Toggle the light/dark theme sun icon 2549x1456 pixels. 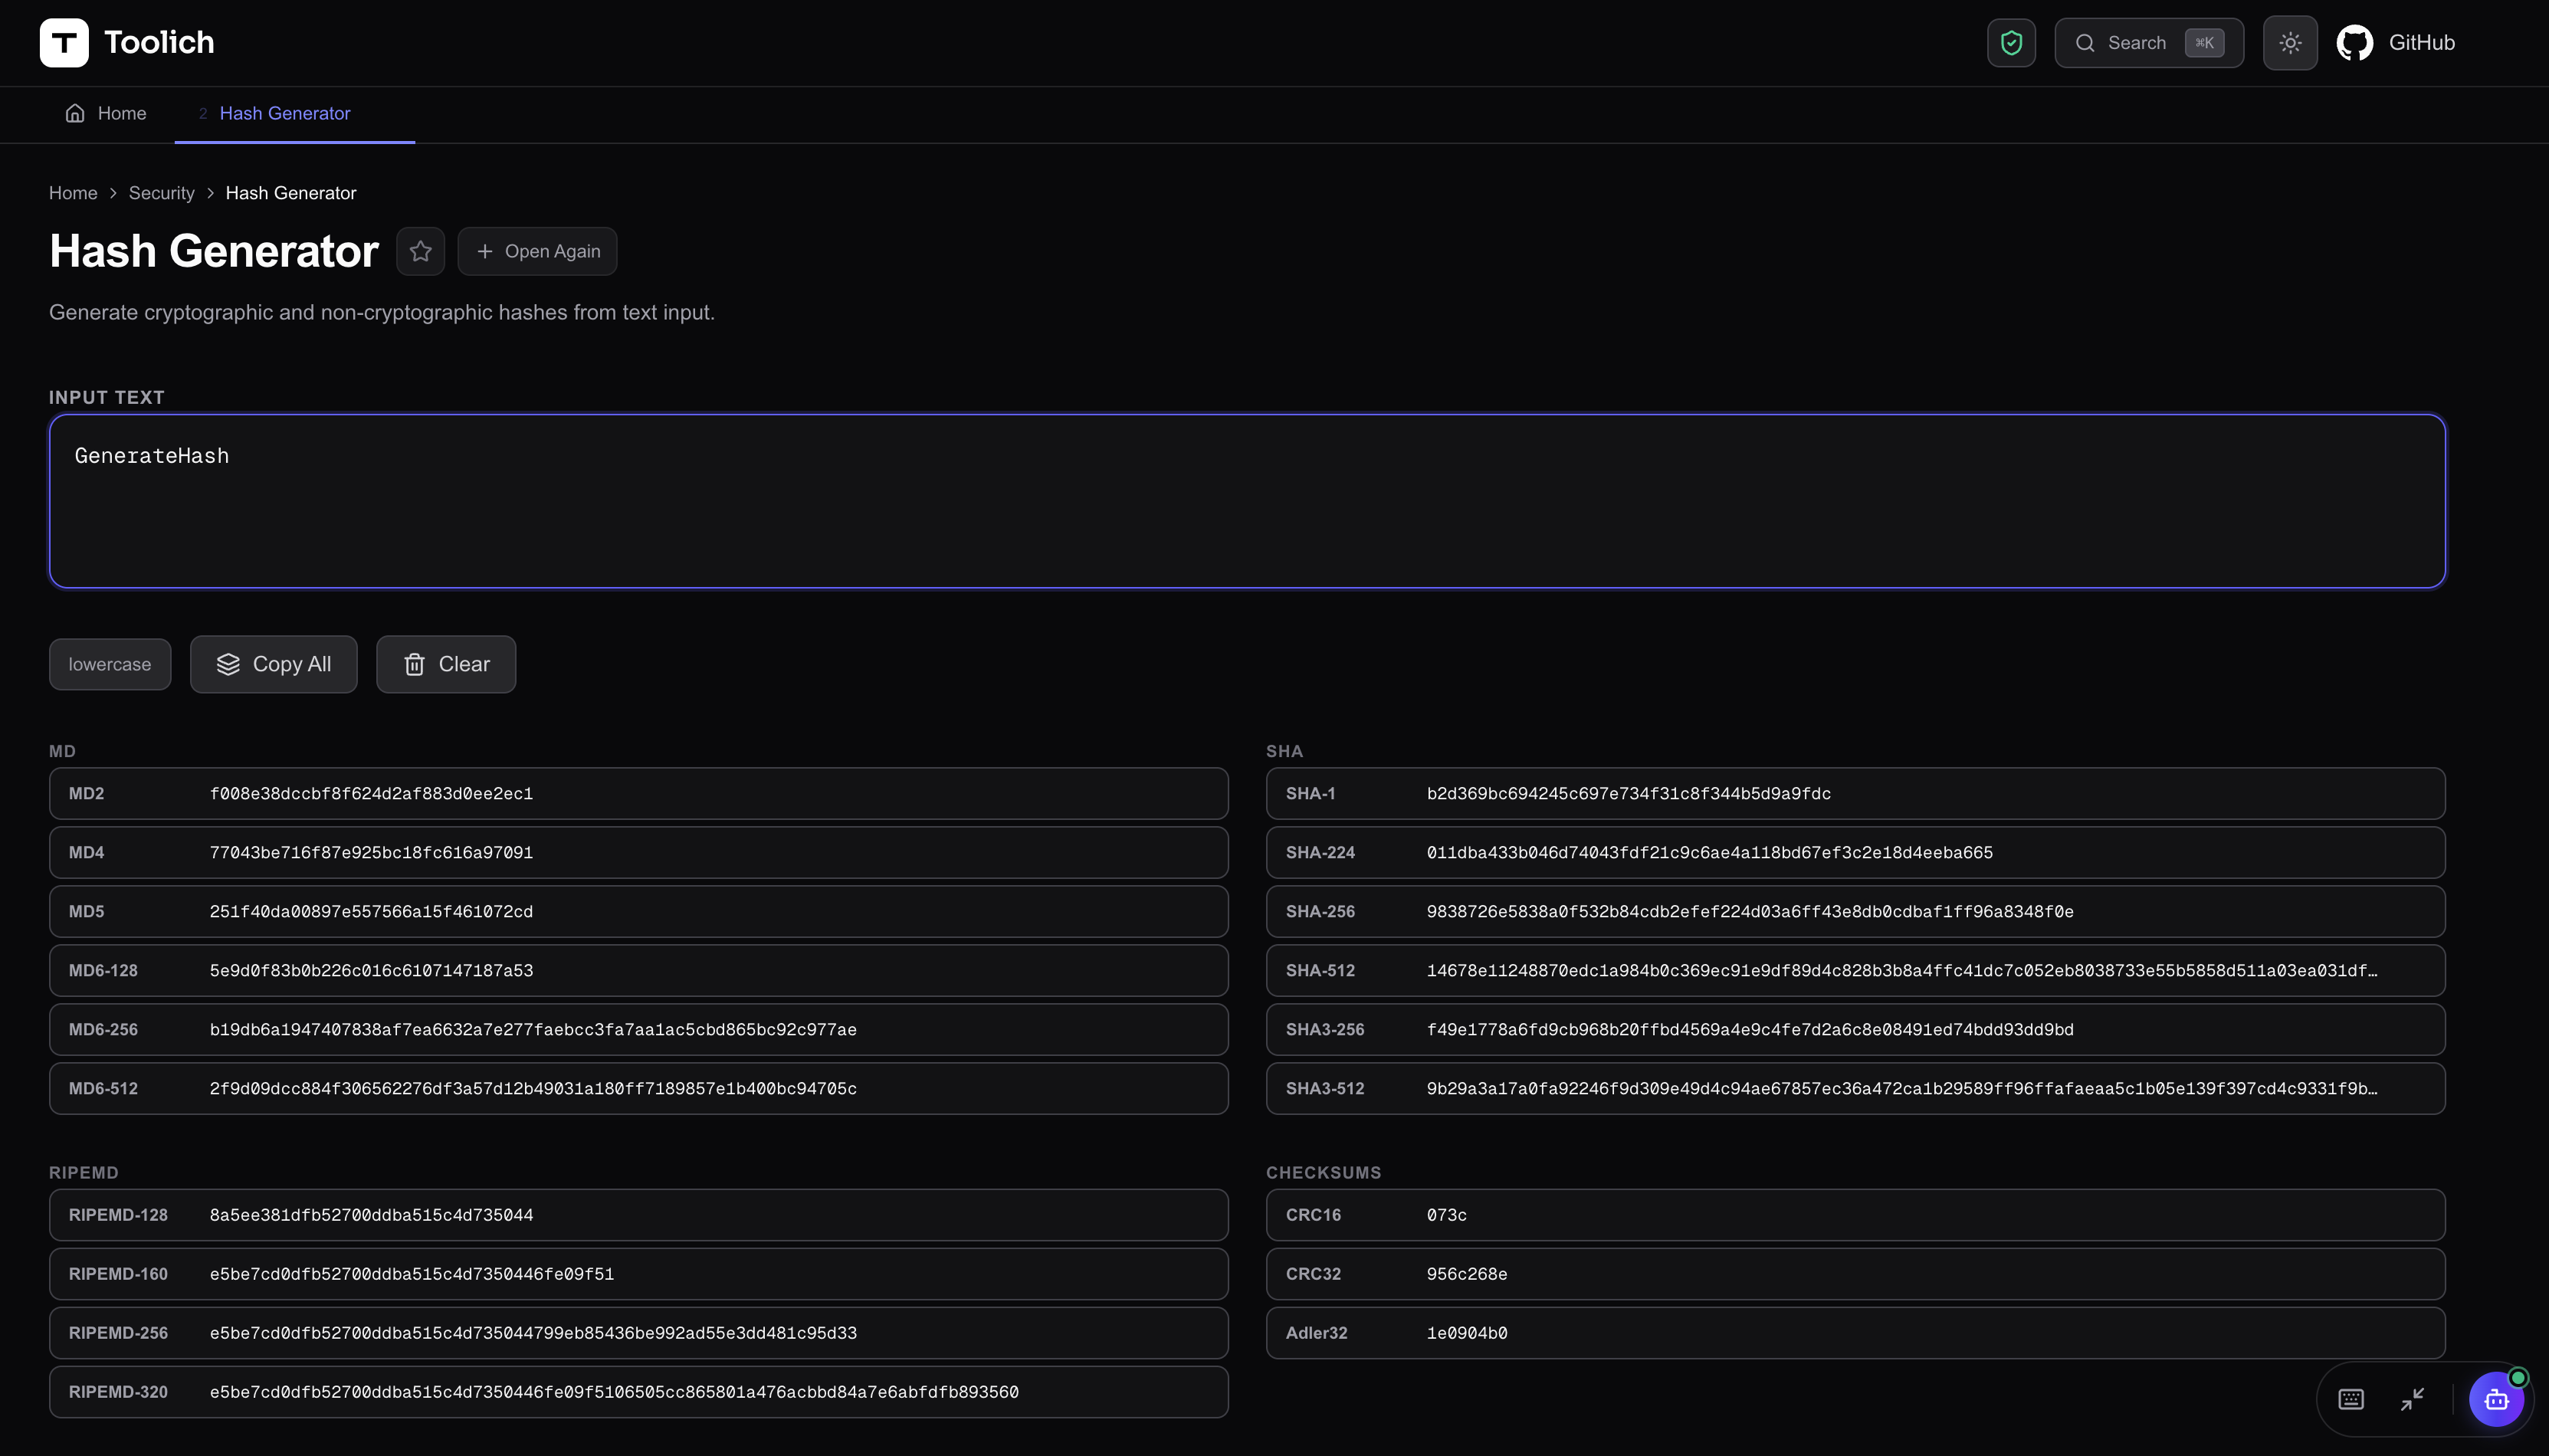(2290, 42)
